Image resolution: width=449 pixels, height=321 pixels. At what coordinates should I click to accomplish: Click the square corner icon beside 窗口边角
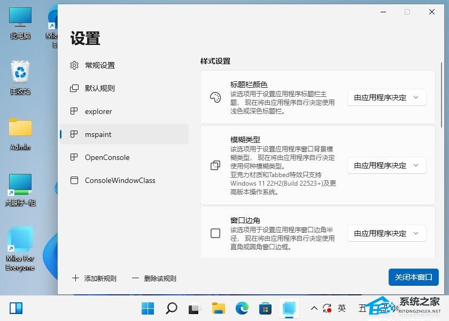click(x=215, y=233)
